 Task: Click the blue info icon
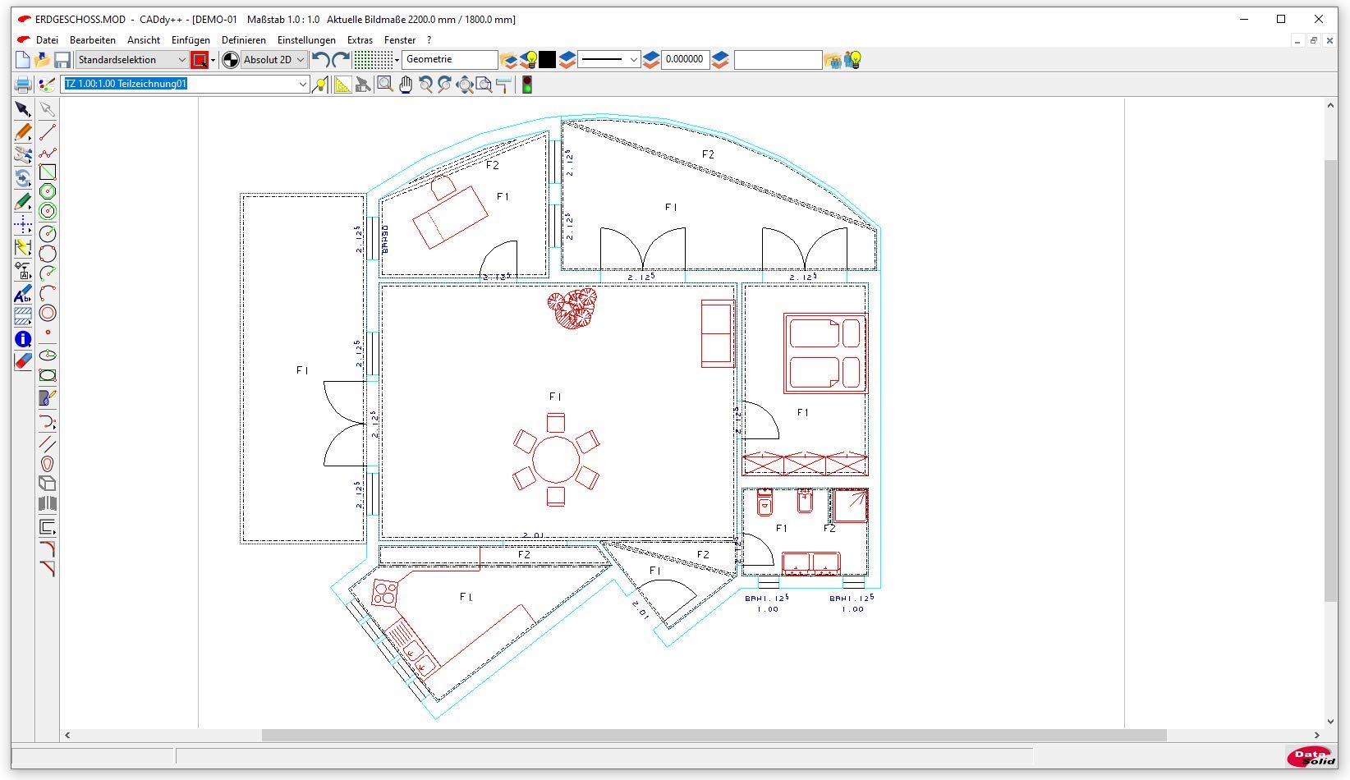pos(23,339)
